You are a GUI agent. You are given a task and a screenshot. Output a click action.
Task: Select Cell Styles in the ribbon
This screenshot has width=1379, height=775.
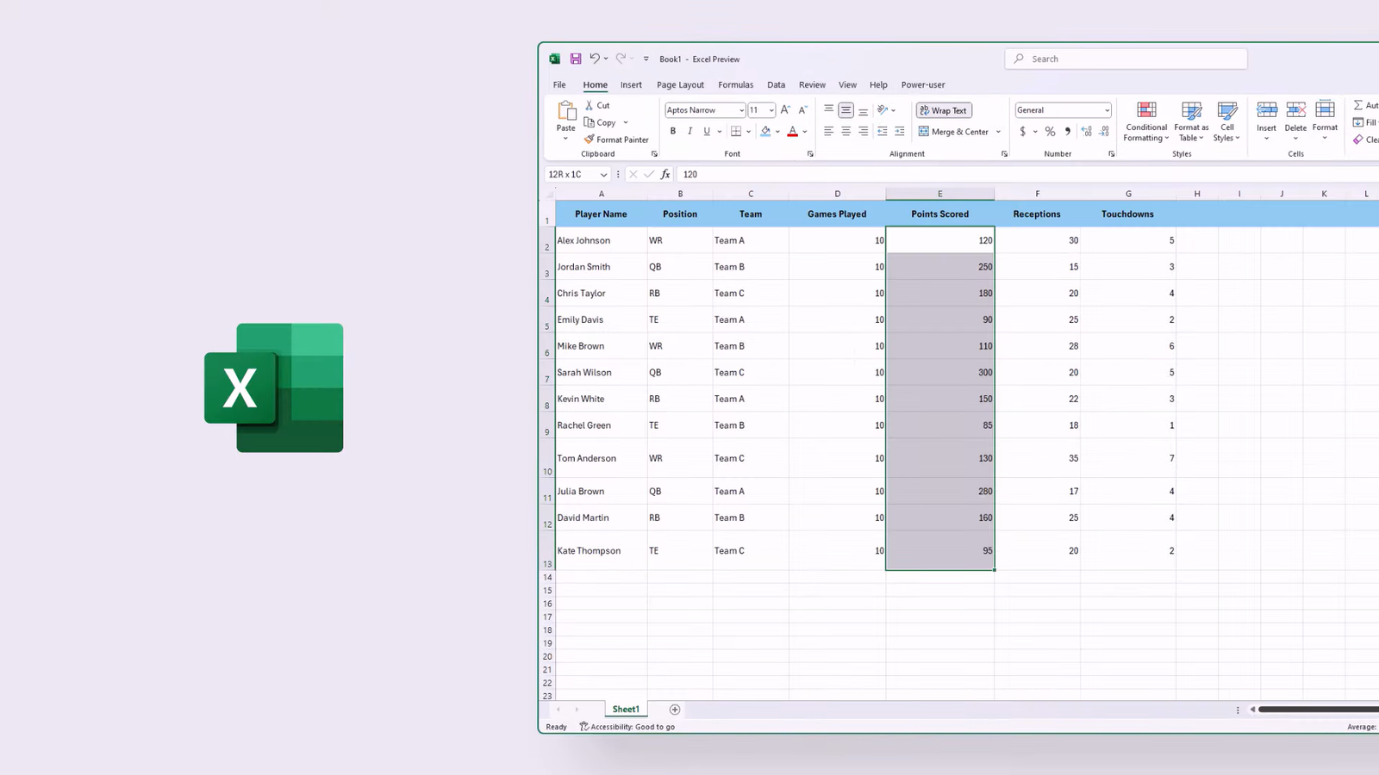1226,122
